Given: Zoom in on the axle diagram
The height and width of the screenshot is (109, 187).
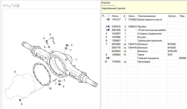Looking at the screenshot, I should [x=4, y=6].
